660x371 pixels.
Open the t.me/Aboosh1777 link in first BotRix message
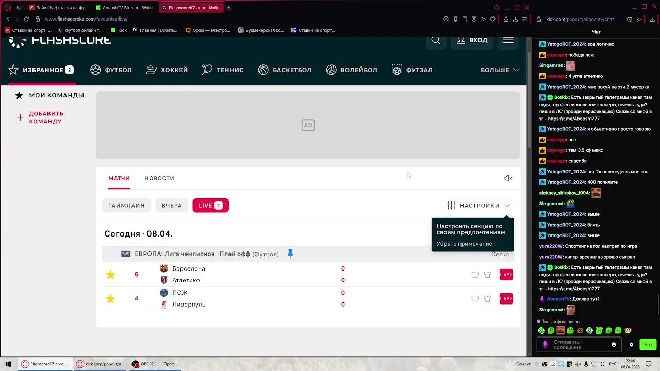pyautogui.click(x=573, y=119)
